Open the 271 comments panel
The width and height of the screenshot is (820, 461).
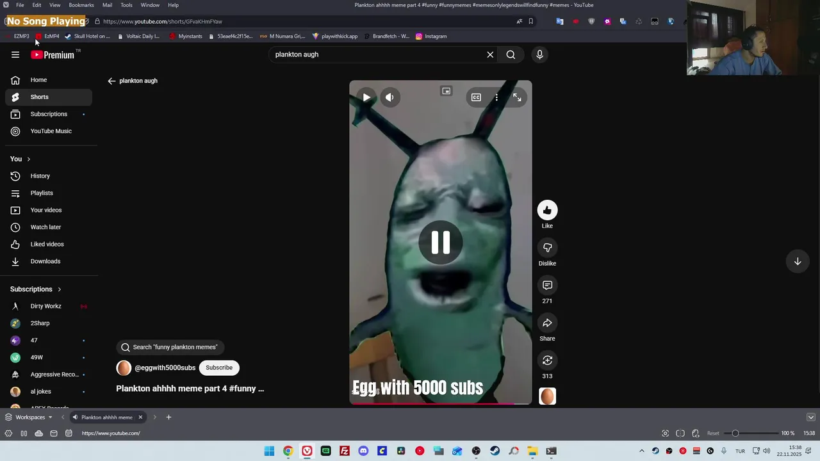point(547,285)
